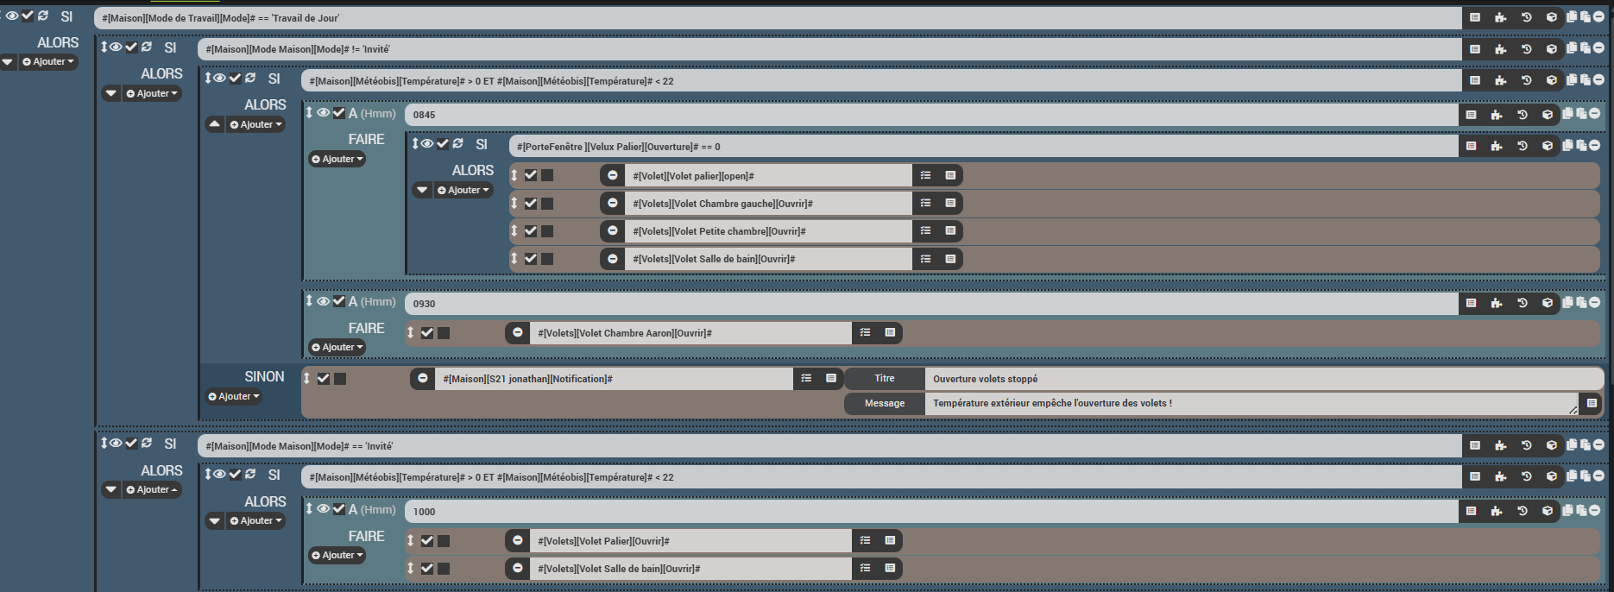Disable the Volet Salle de bain action at 1000
This screenshot has height=592, width=1614.
(x=427, y=569)
